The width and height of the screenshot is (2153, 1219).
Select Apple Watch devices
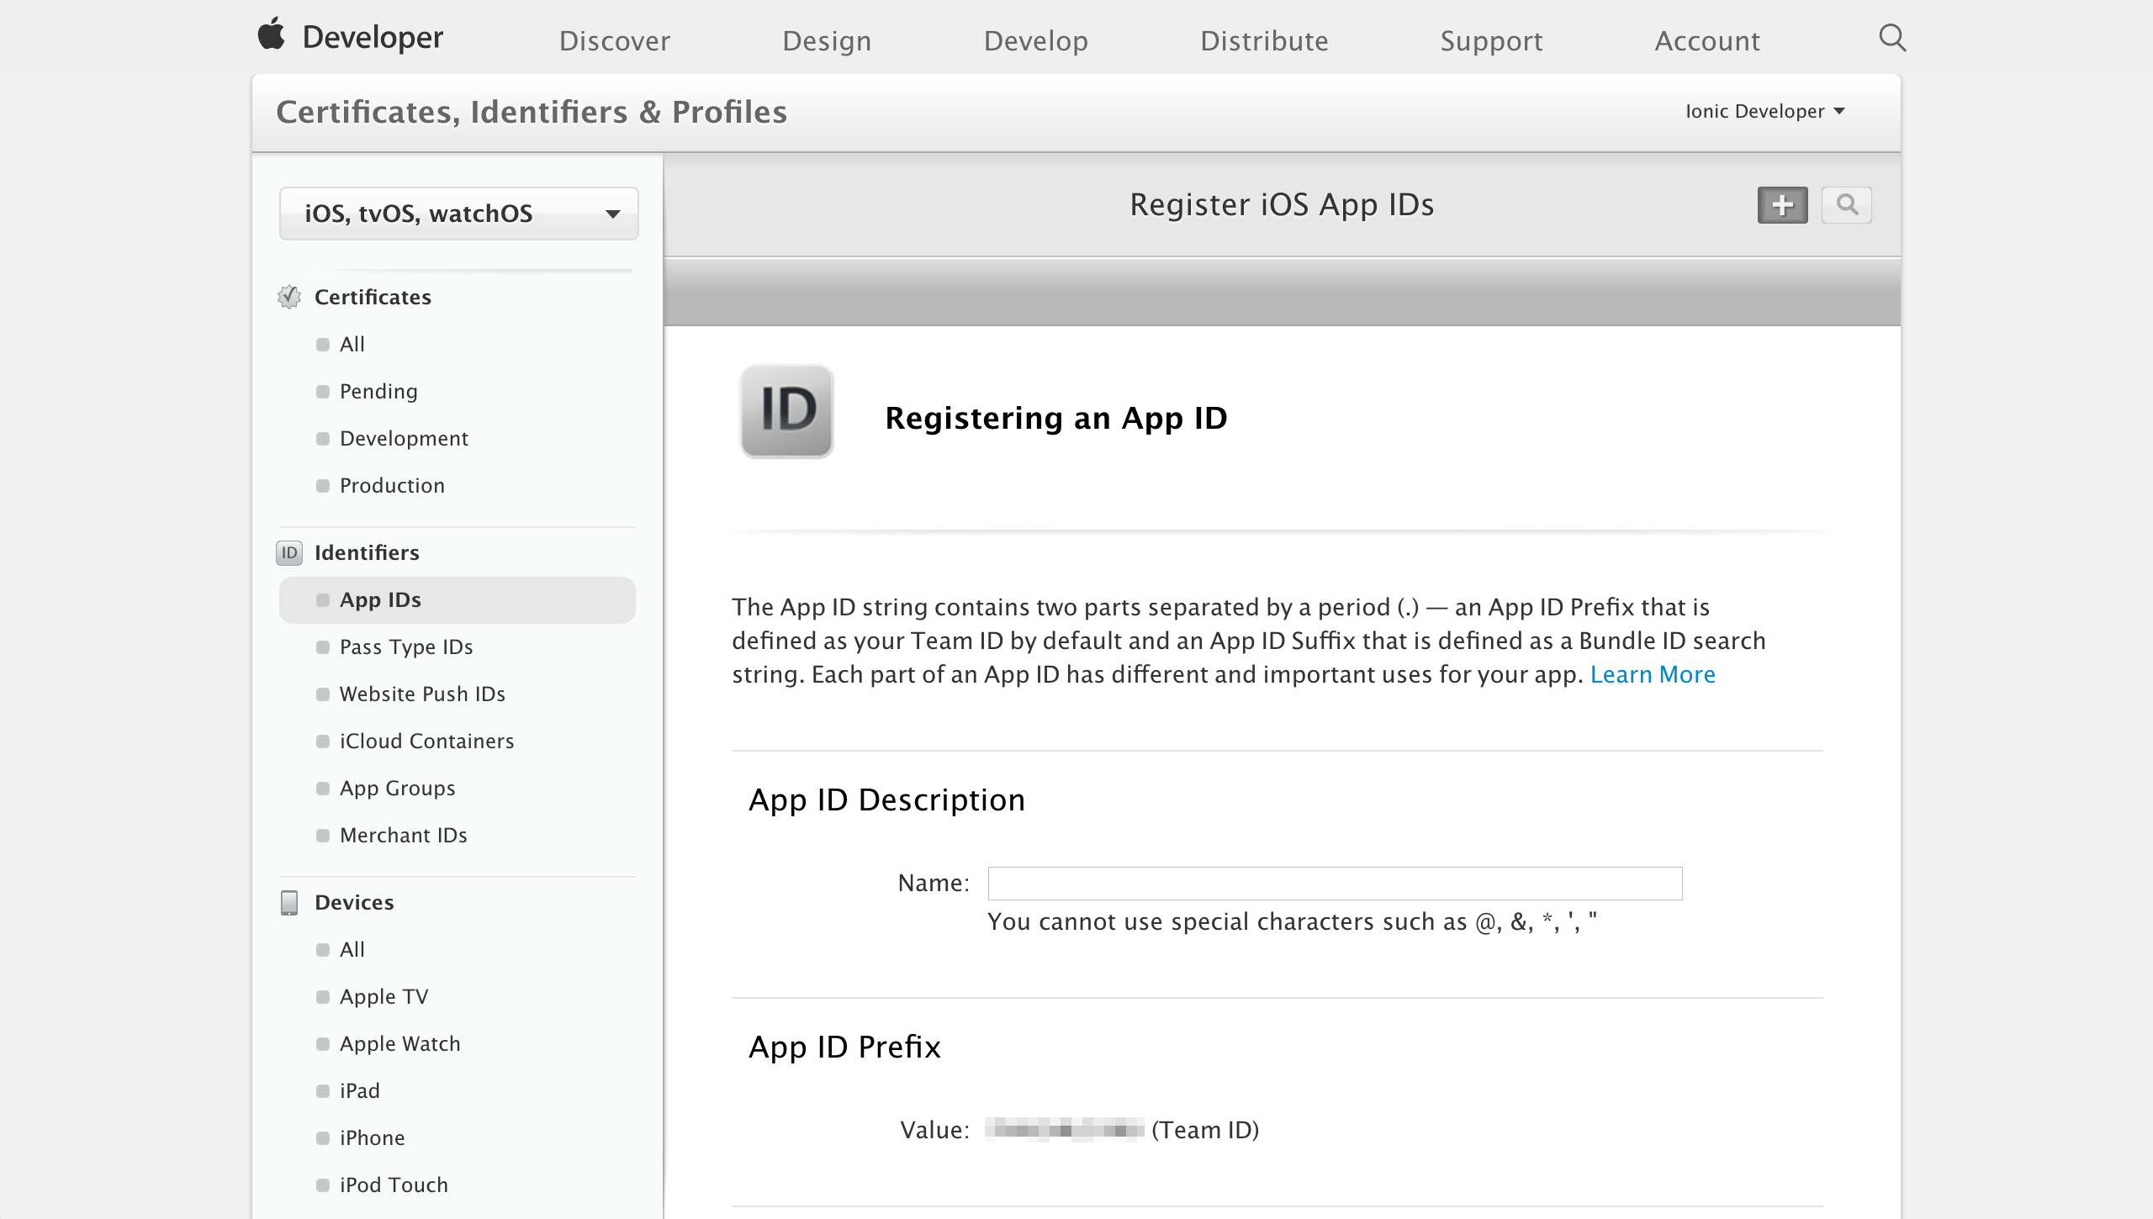399,1043
